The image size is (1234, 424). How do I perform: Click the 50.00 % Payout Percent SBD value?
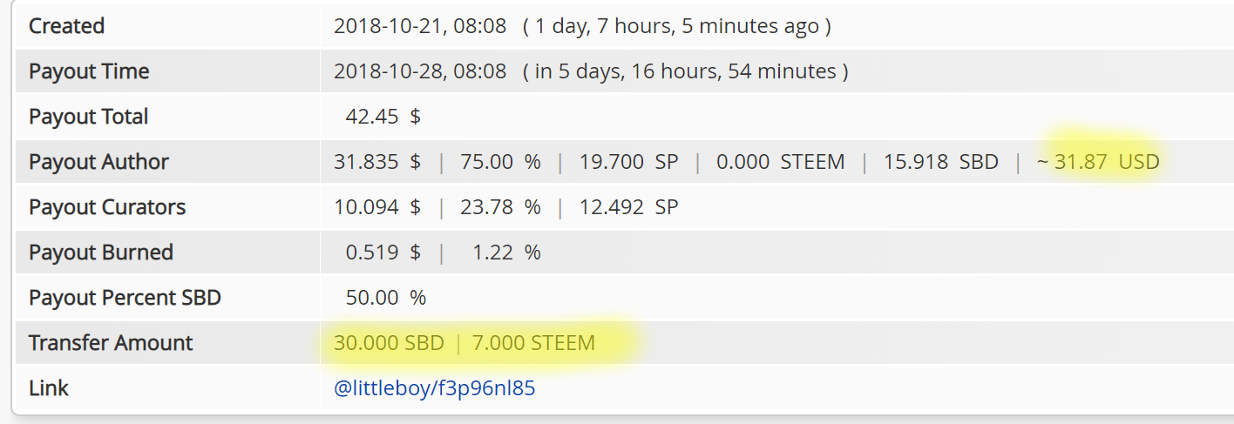point(385,298)
